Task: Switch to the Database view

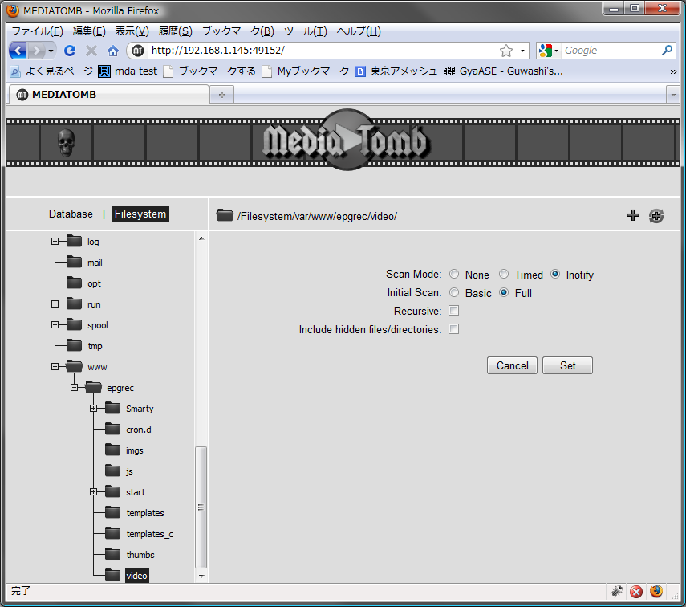Action: click(x=71, y=214)
